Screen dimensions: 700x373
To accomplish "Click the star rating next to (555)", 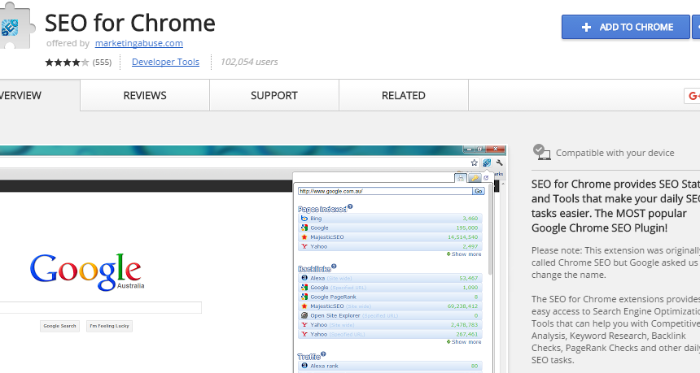I will [x=67, y=62].
